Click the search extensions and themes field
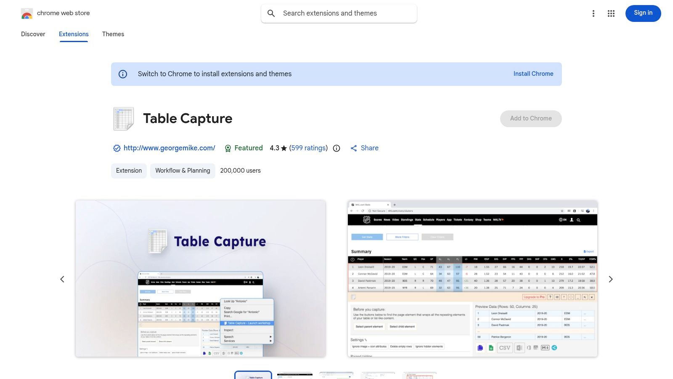 pyautogui.click(x=339, y=13)
